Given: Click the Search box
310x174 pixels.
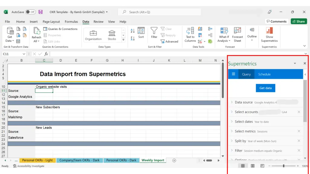Looking at the screenshot, I should coord(159,12).
